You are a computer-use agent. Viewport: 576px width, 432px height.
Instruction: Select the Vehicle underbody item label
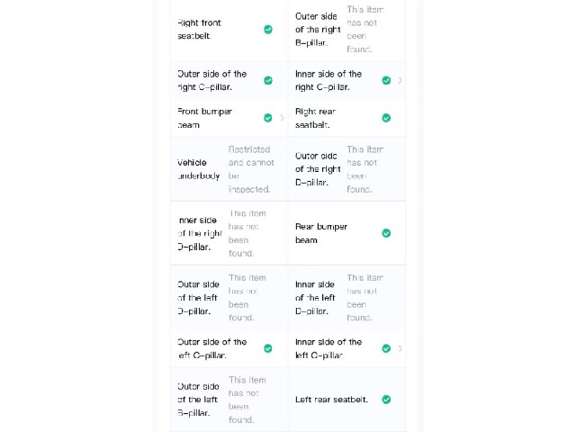(x=198, y=169)
